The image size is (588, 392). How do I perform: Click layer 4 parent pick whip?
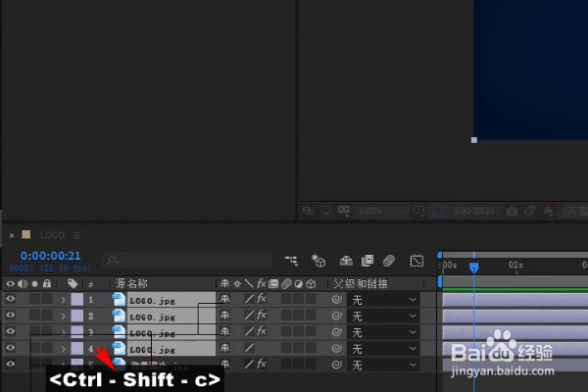[x=337, y=348]
